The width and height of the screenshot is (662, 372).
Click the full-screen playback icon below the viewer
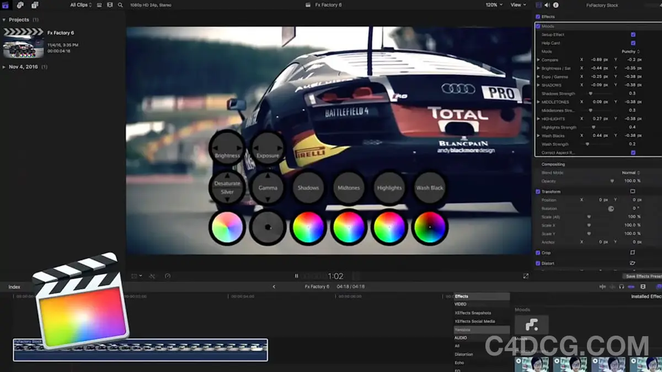(526, 275)
